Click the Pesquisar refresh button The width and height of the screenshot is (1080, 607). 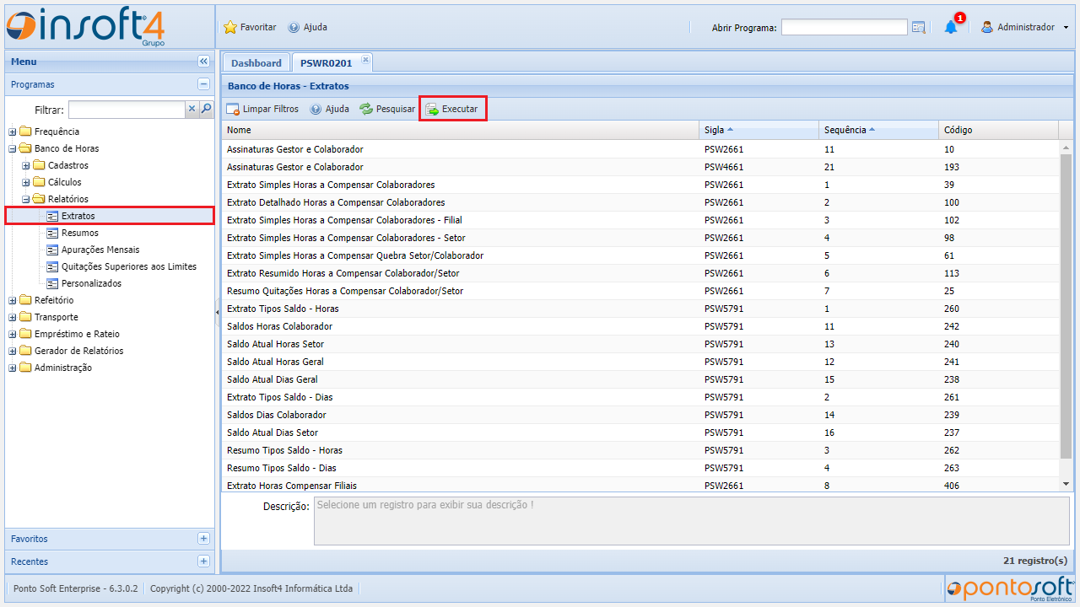tap(387, 109)
